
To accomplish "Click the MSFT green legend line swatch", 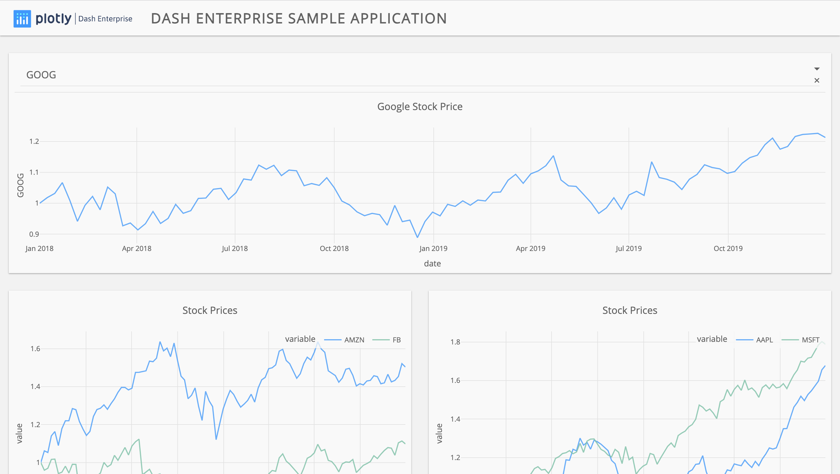I will click(x=790, y=340).
